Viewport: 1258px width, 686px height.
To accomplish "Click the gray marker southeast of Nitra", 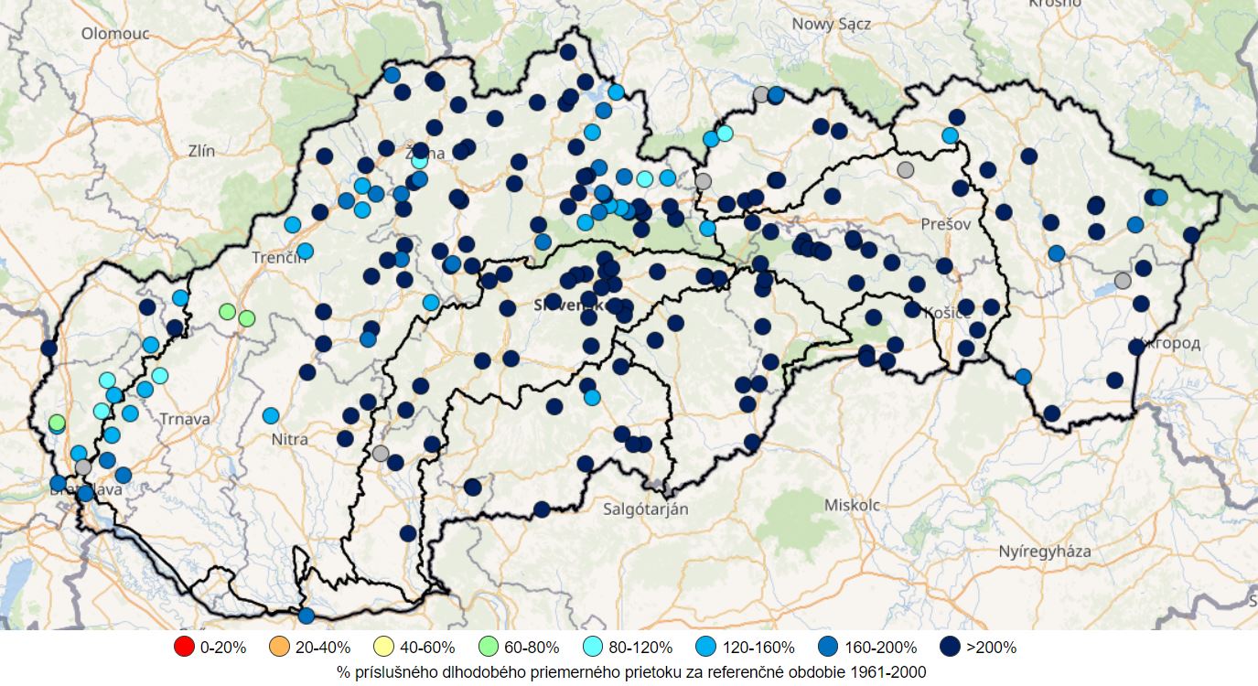I will (x=381, y=453).
